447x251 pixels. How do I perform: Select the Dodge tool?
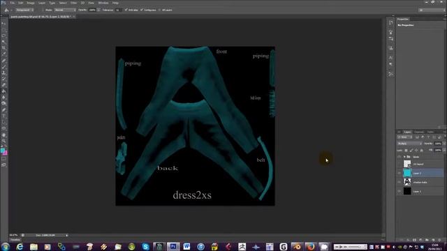[3, 104]
